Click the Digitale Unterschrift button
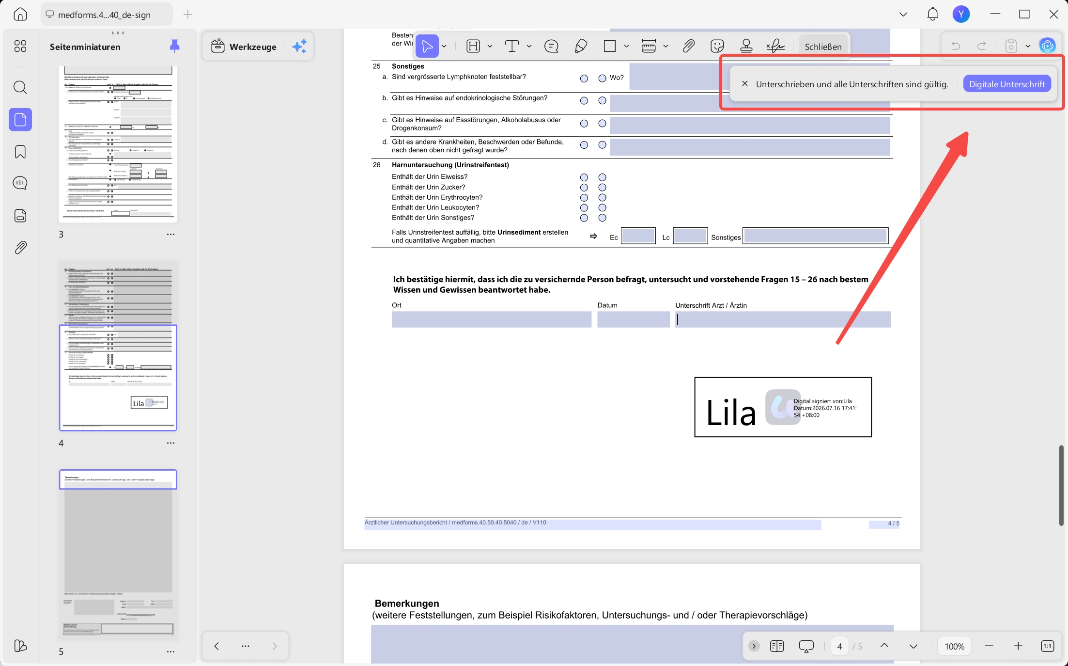The image size is (1068, 666). coord(1007,84)
